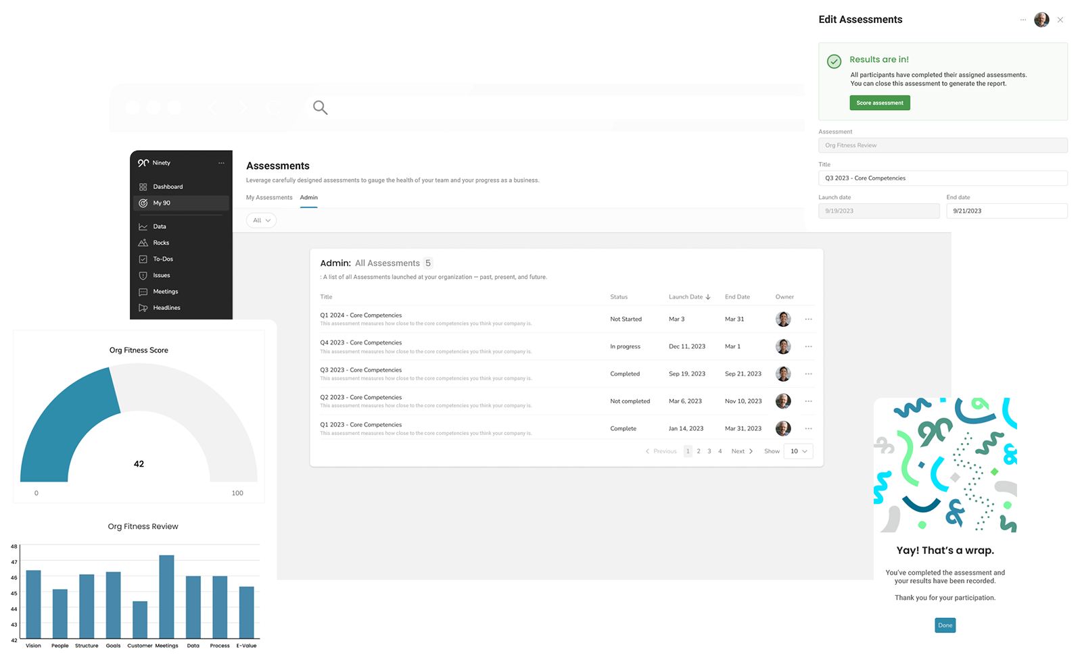Image resolution: width=1082 pixels, height=670 pixels.
Task: Switch to the My Assessments tab
Action: [x=268, y=197]
